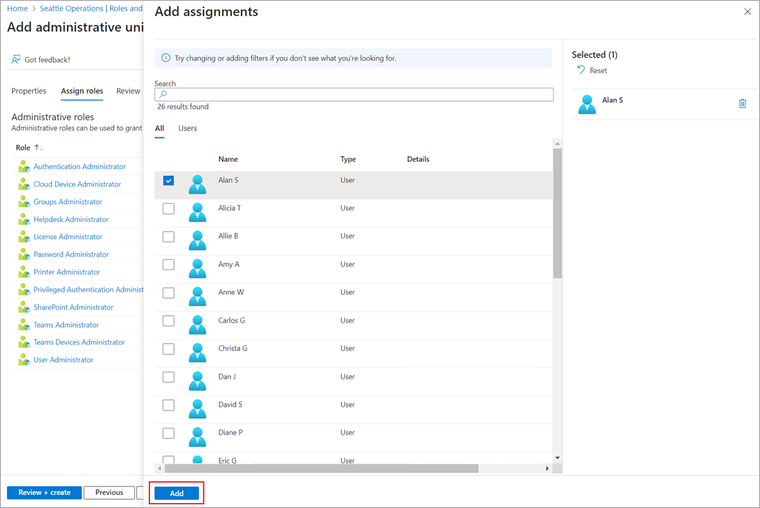Check the Allie B checkbox

[x=168, y=236]
